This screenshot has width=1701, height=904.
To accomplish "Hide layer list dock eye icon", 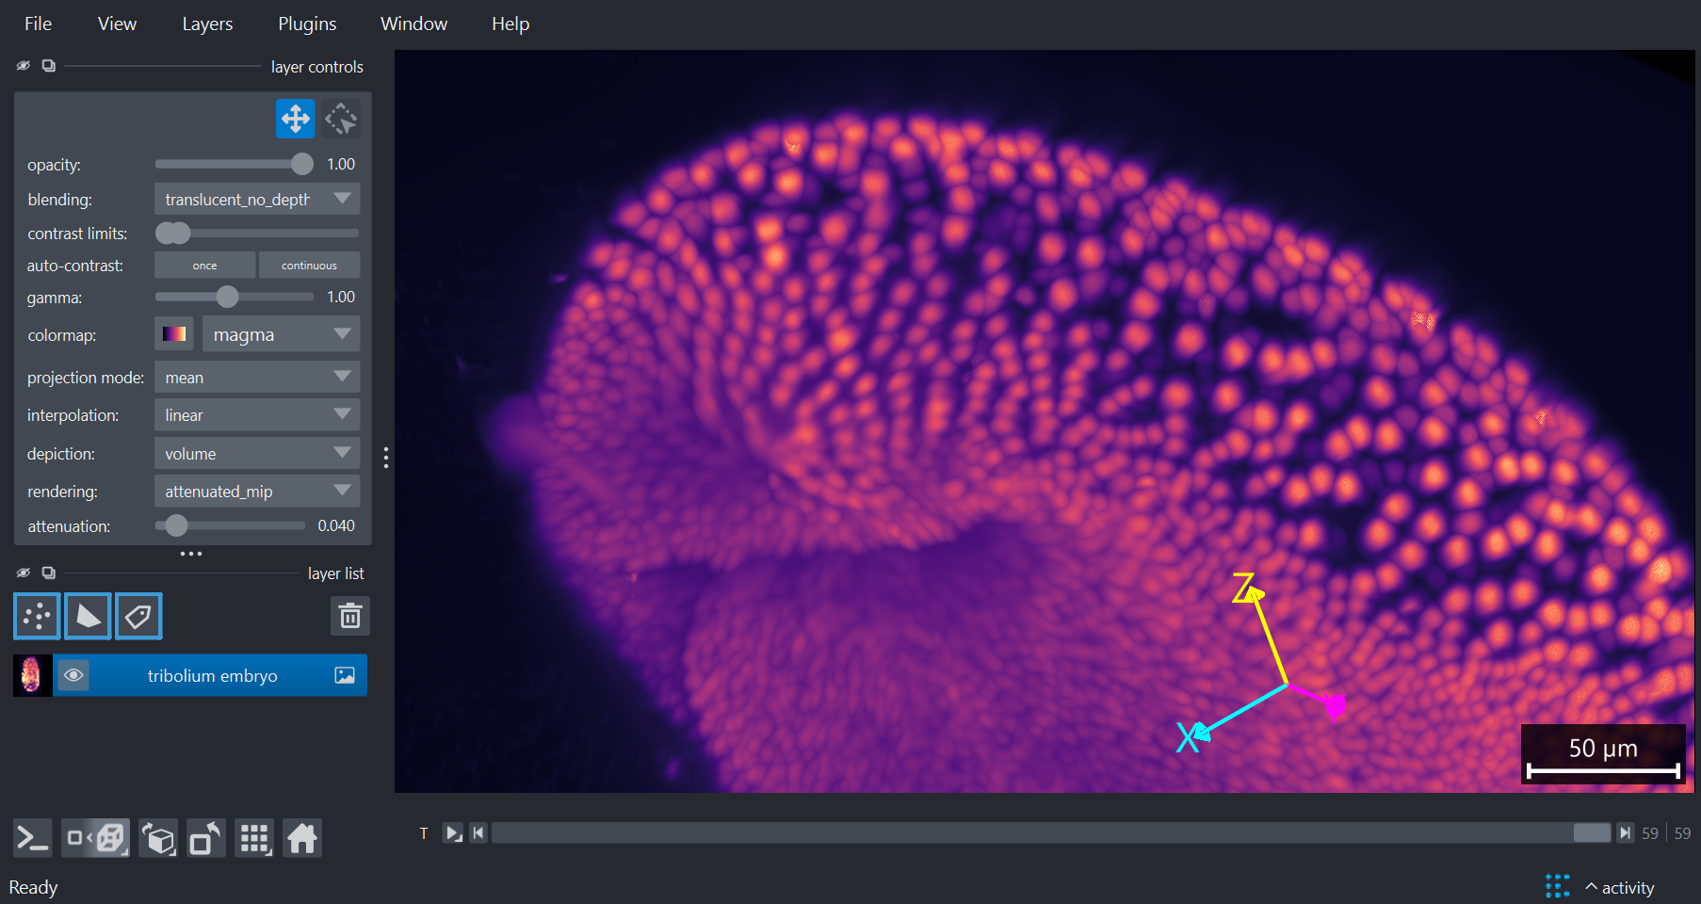I will 24,573.
